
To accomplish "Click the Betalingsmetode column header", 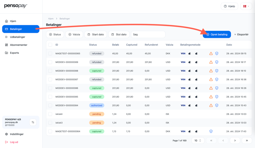I will 190,45.
